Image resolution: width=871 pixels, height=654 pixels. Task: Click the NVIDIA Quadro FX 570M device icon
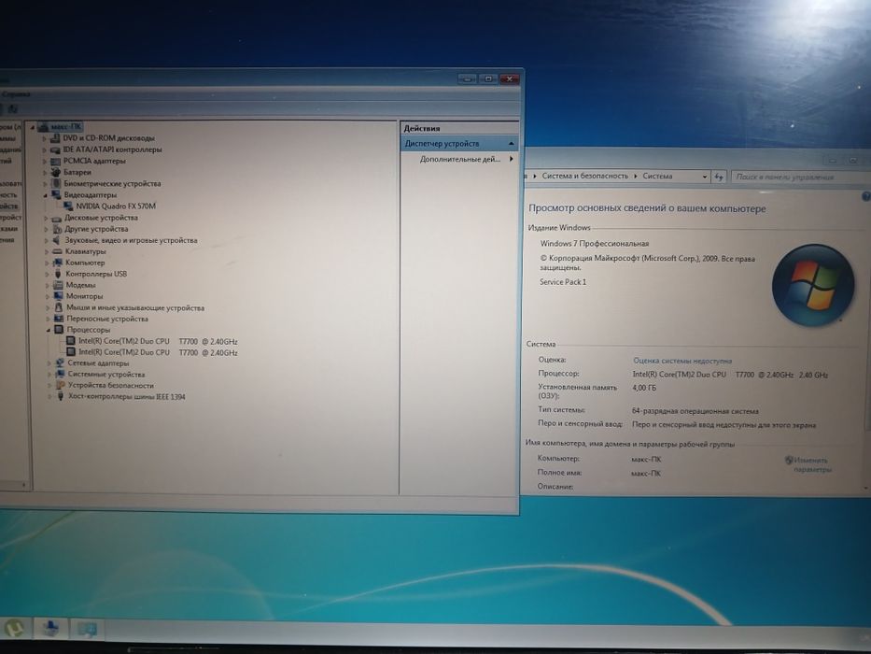pyautogui.click(x=68, y=206)
